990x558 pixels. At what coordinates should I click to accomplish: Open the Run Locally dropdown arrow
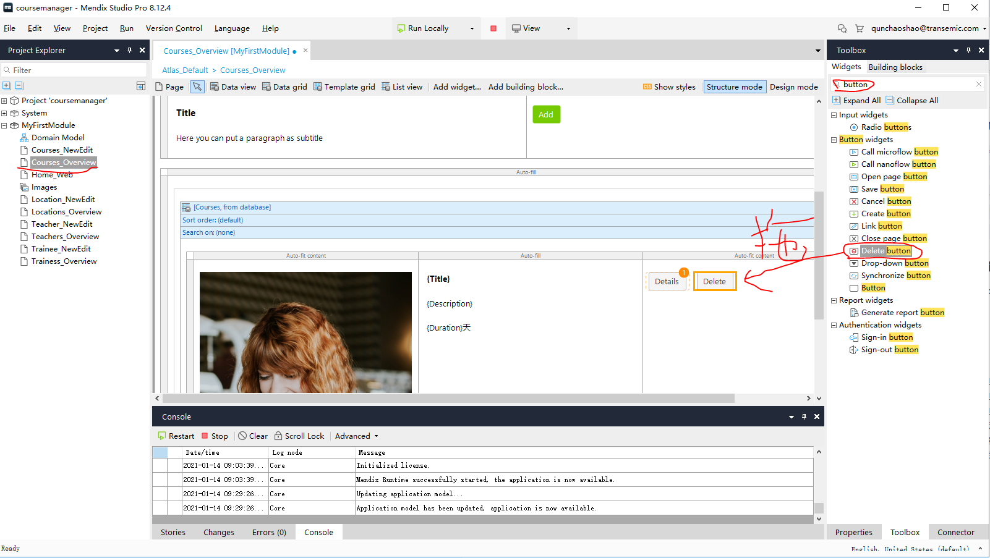[x=472, y=28]
